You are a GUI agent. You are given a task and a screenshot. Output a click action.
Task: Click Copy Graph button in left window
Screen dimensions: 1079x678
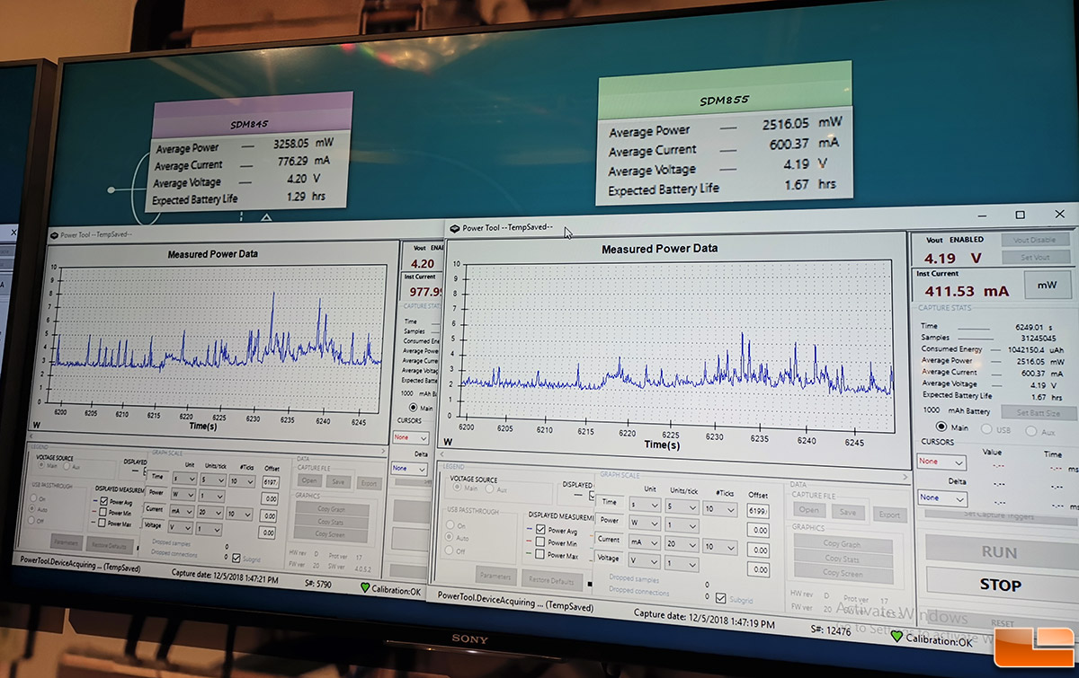(332, 509)
